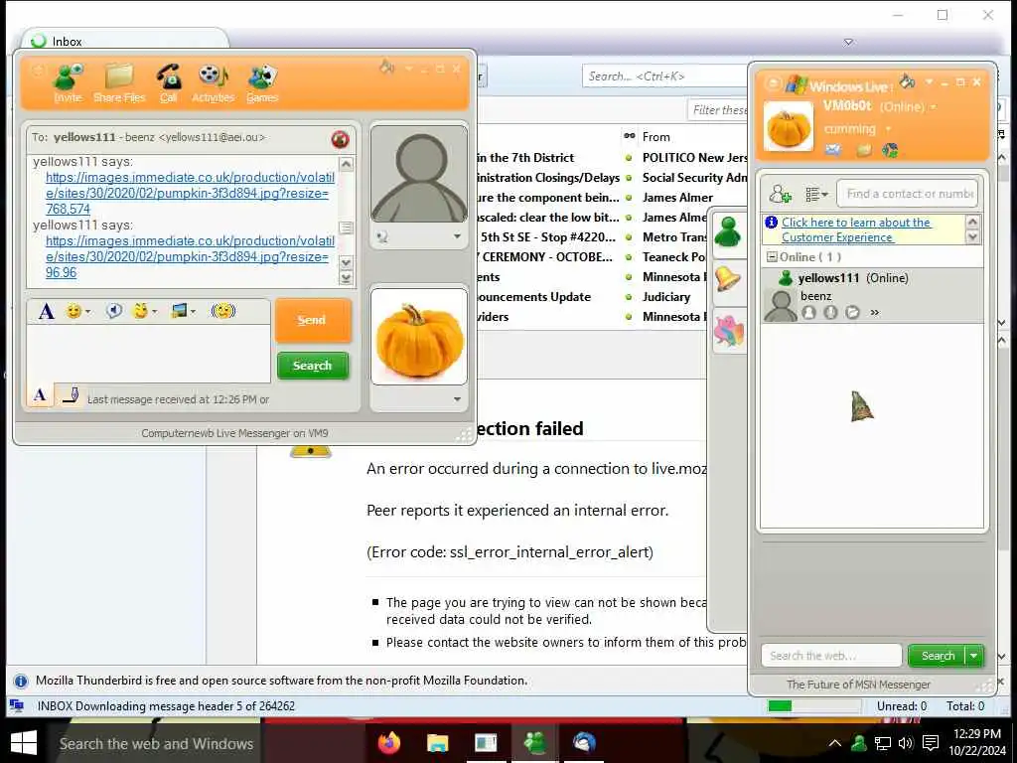Open contact list view options menu

[816, 194]
